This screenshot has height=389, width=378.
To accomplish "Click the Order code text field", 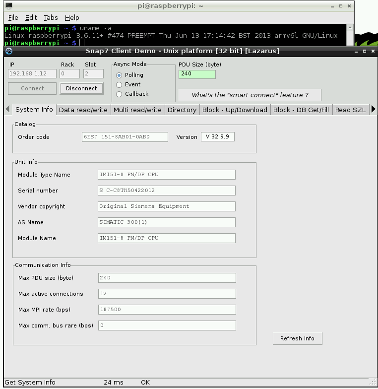I will point(125,137).
